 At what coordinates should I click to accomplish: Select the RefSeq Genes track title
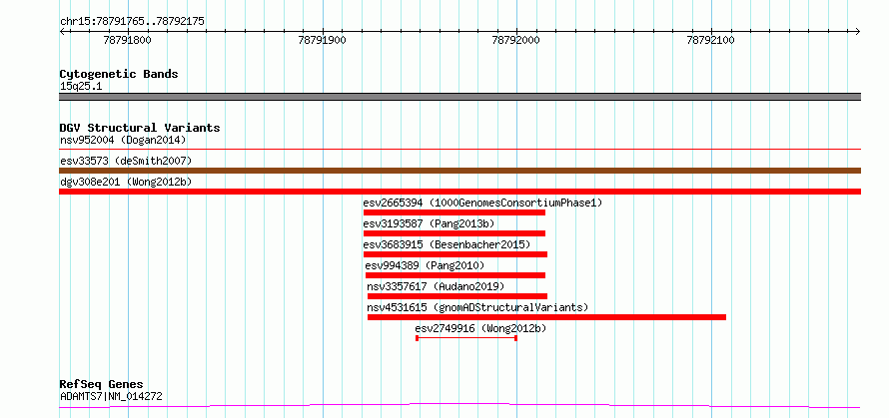click(102, 385)
